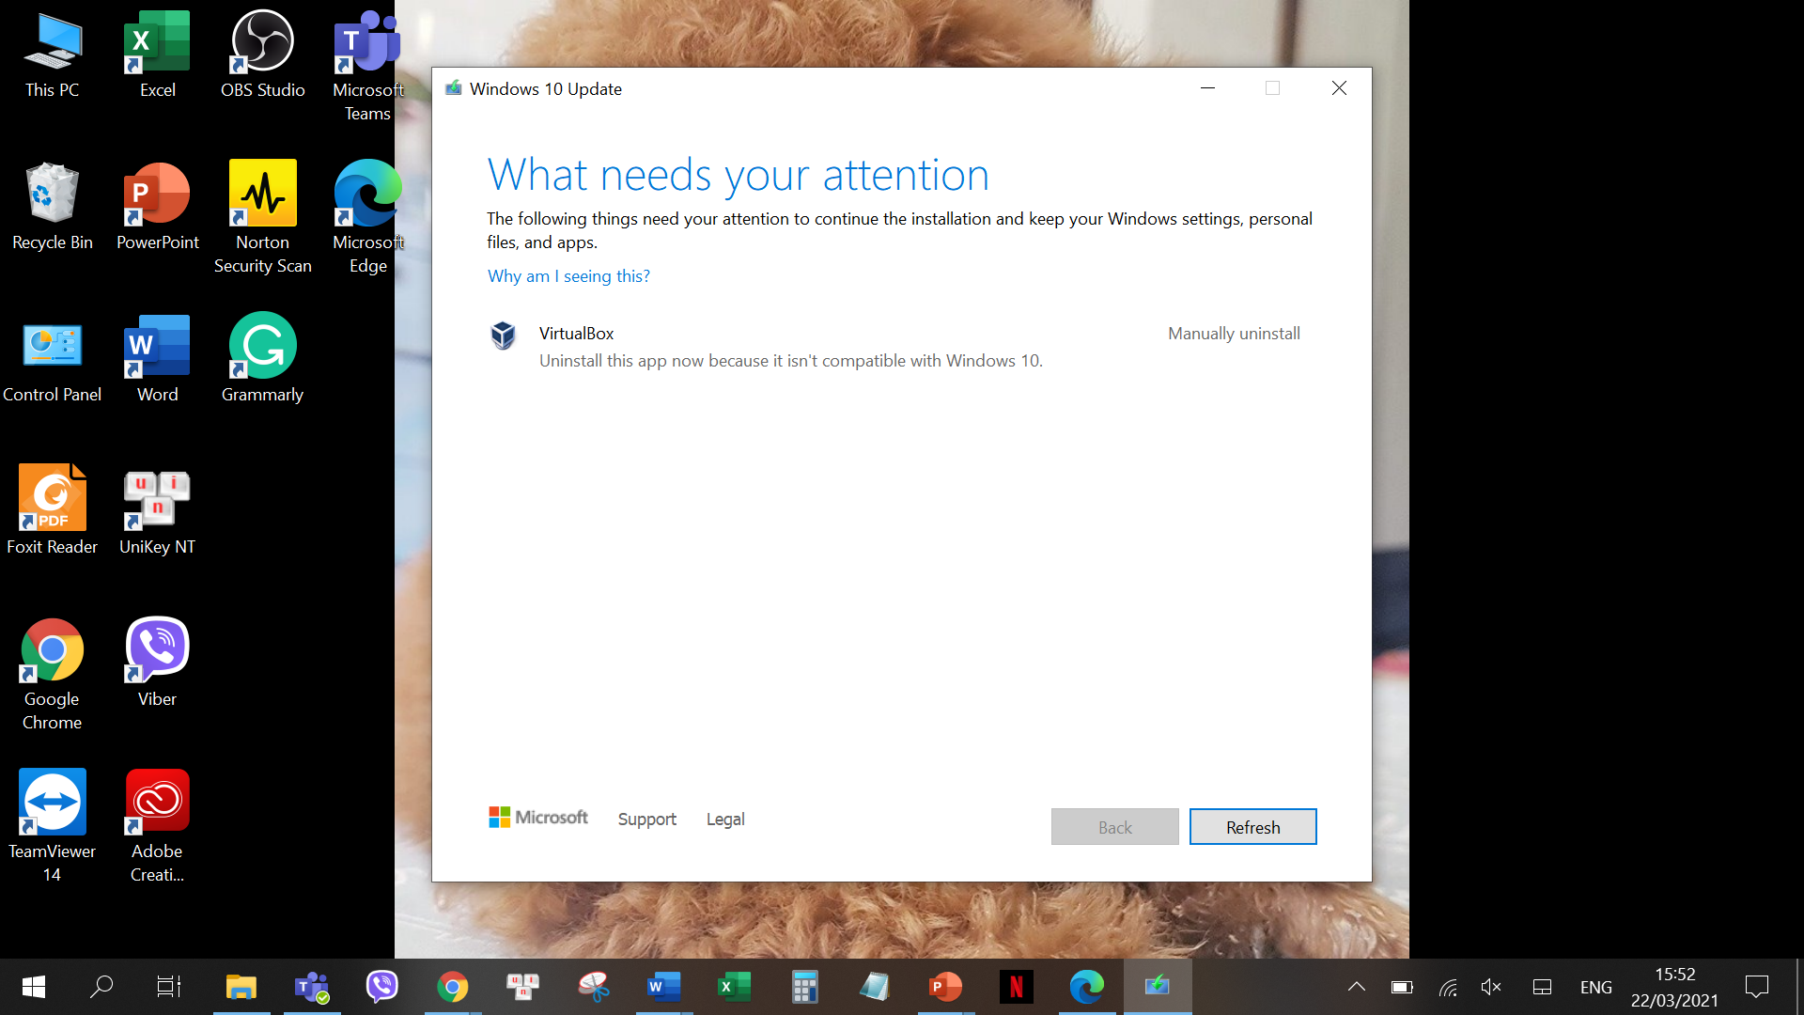Switch to Microsoft Teams in the taskbar
This screenshot has height=1015, width=1804.
click(312, 987)
